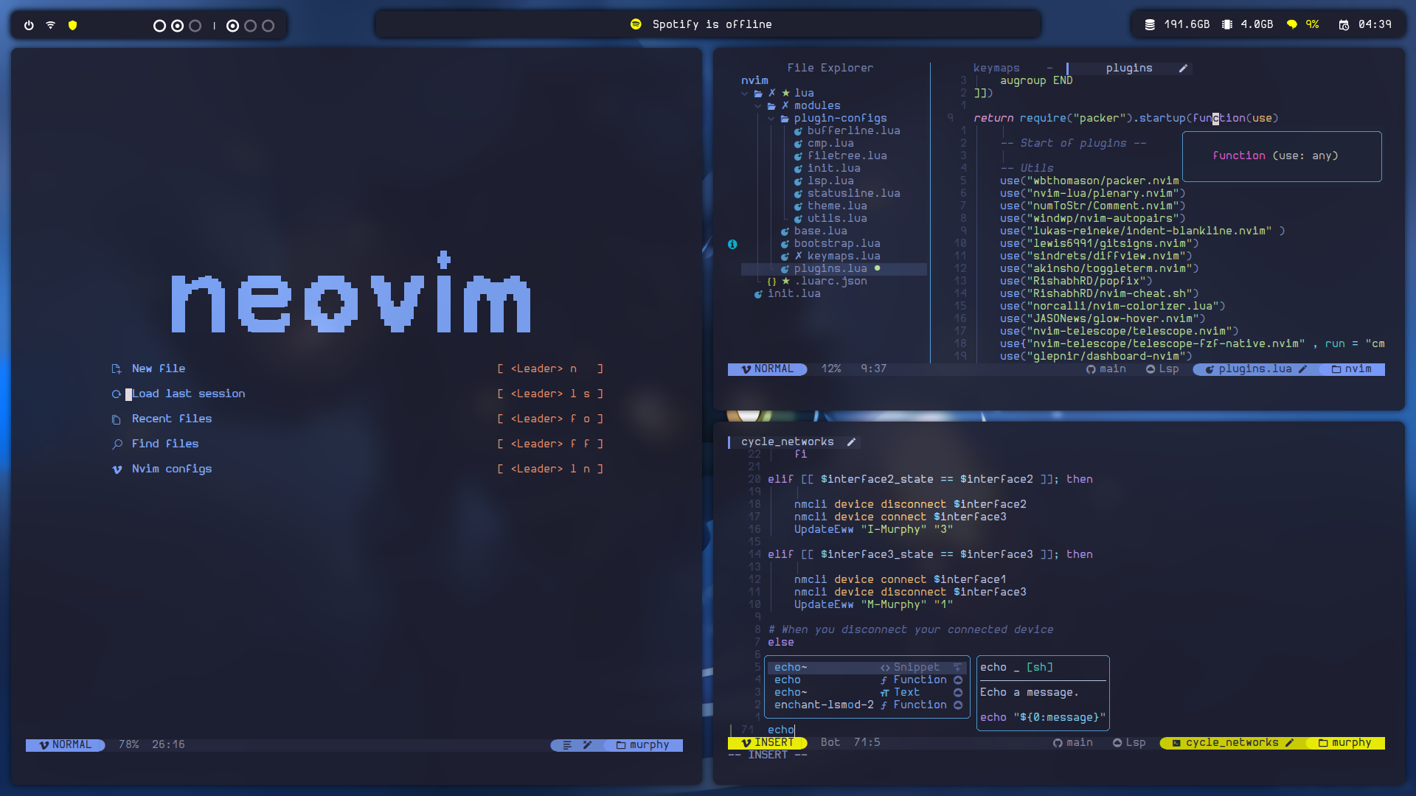The image size is (1416, 796).
Task: Pick echo~ Text completion item
Action: pyautogui.click(x=867, y=692)
